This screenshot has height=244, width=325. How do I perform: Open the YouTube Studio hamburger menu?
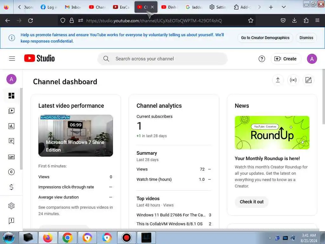[12, 59]
